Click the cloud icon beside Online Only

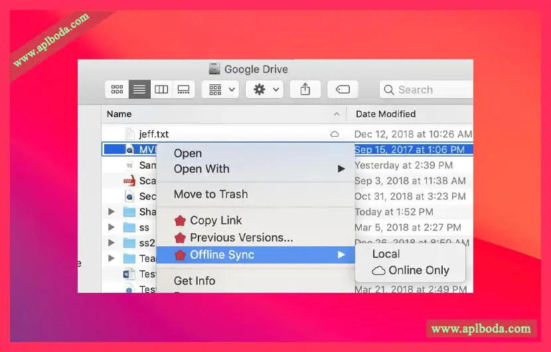click(378, 270)
